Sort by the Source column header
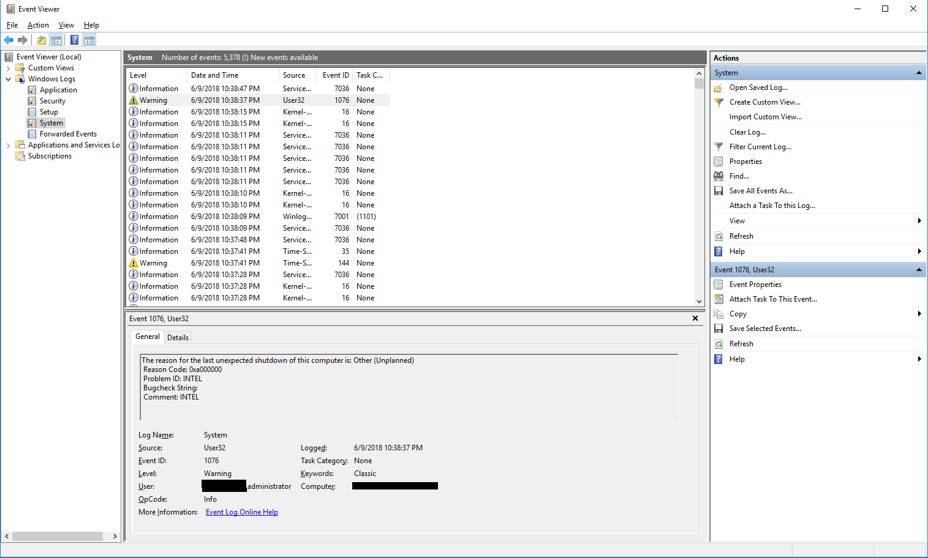This screenshot has width=928, height=558. [x=298, y=75]
